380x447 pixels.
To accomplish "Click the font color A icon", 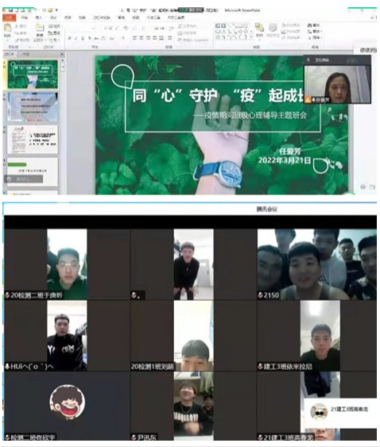I will point(123,38).
